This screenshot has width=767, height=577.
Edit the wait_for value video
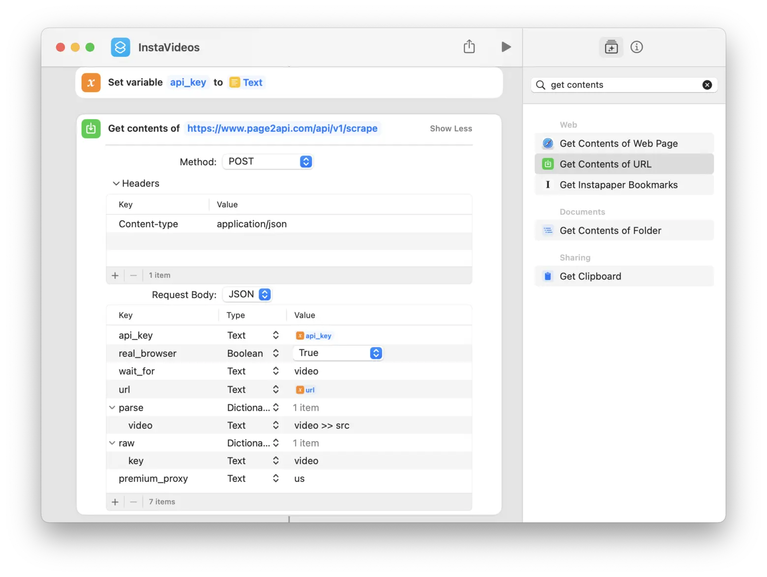pyautogui.click(x=306, y=371)
